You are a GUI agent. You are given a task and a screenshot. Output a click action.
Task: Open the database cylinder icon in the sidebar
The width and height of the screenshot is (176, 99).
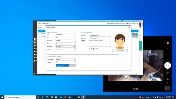pyautogui.click(x=35, y=61)
